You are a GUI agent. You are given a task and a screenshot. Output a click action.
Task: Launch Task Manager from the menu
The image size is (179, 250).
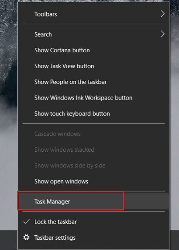[94, 201]
